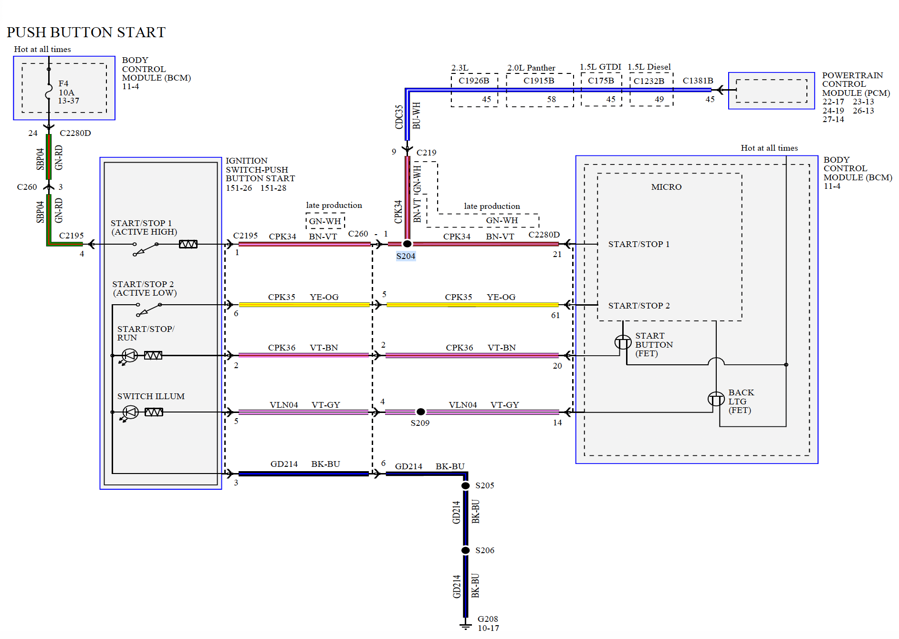
Task: Click the S205 splice dot
Action: tap(466, 485)
